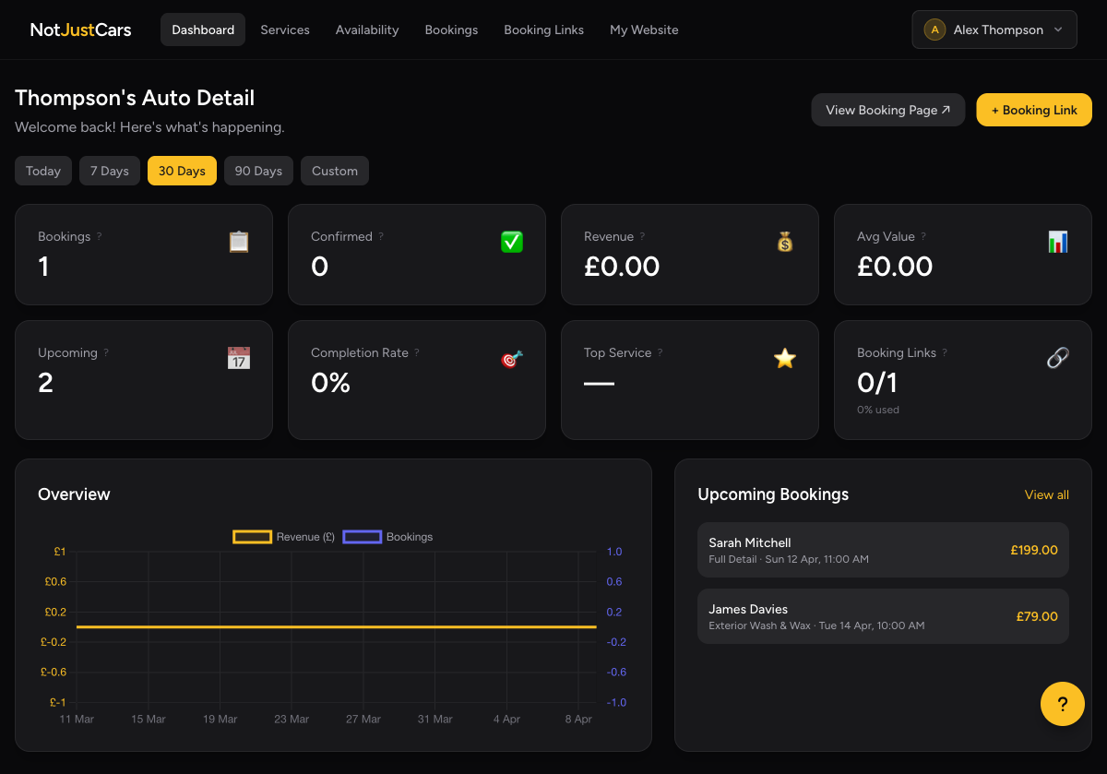Enable the 90 Days time range filter

pos(258,171)
